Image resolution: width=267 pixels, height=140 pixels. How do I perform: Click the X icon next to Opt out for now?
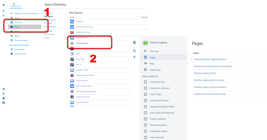[x=11, y=54]
